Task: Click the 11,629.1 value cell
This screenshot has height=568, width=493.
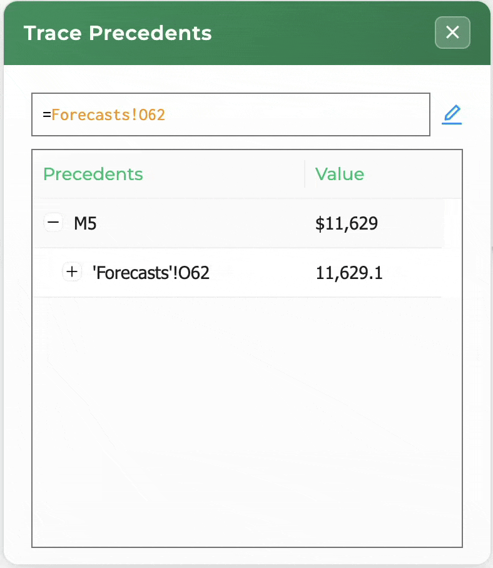Action: click(349, 273)
